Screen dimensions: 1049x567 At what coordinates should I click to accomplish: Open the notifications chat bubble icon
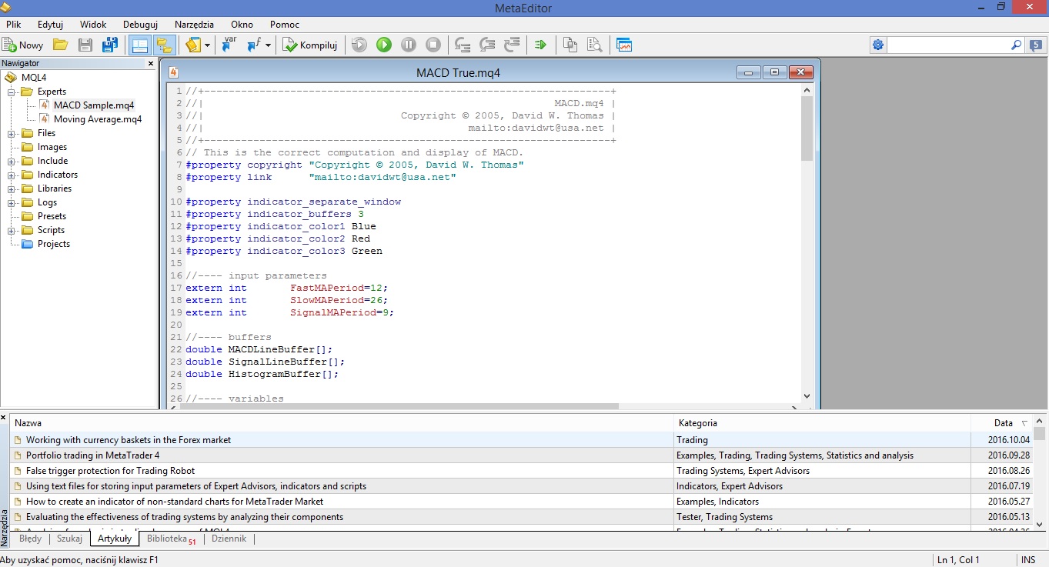tap(1037, 45)
